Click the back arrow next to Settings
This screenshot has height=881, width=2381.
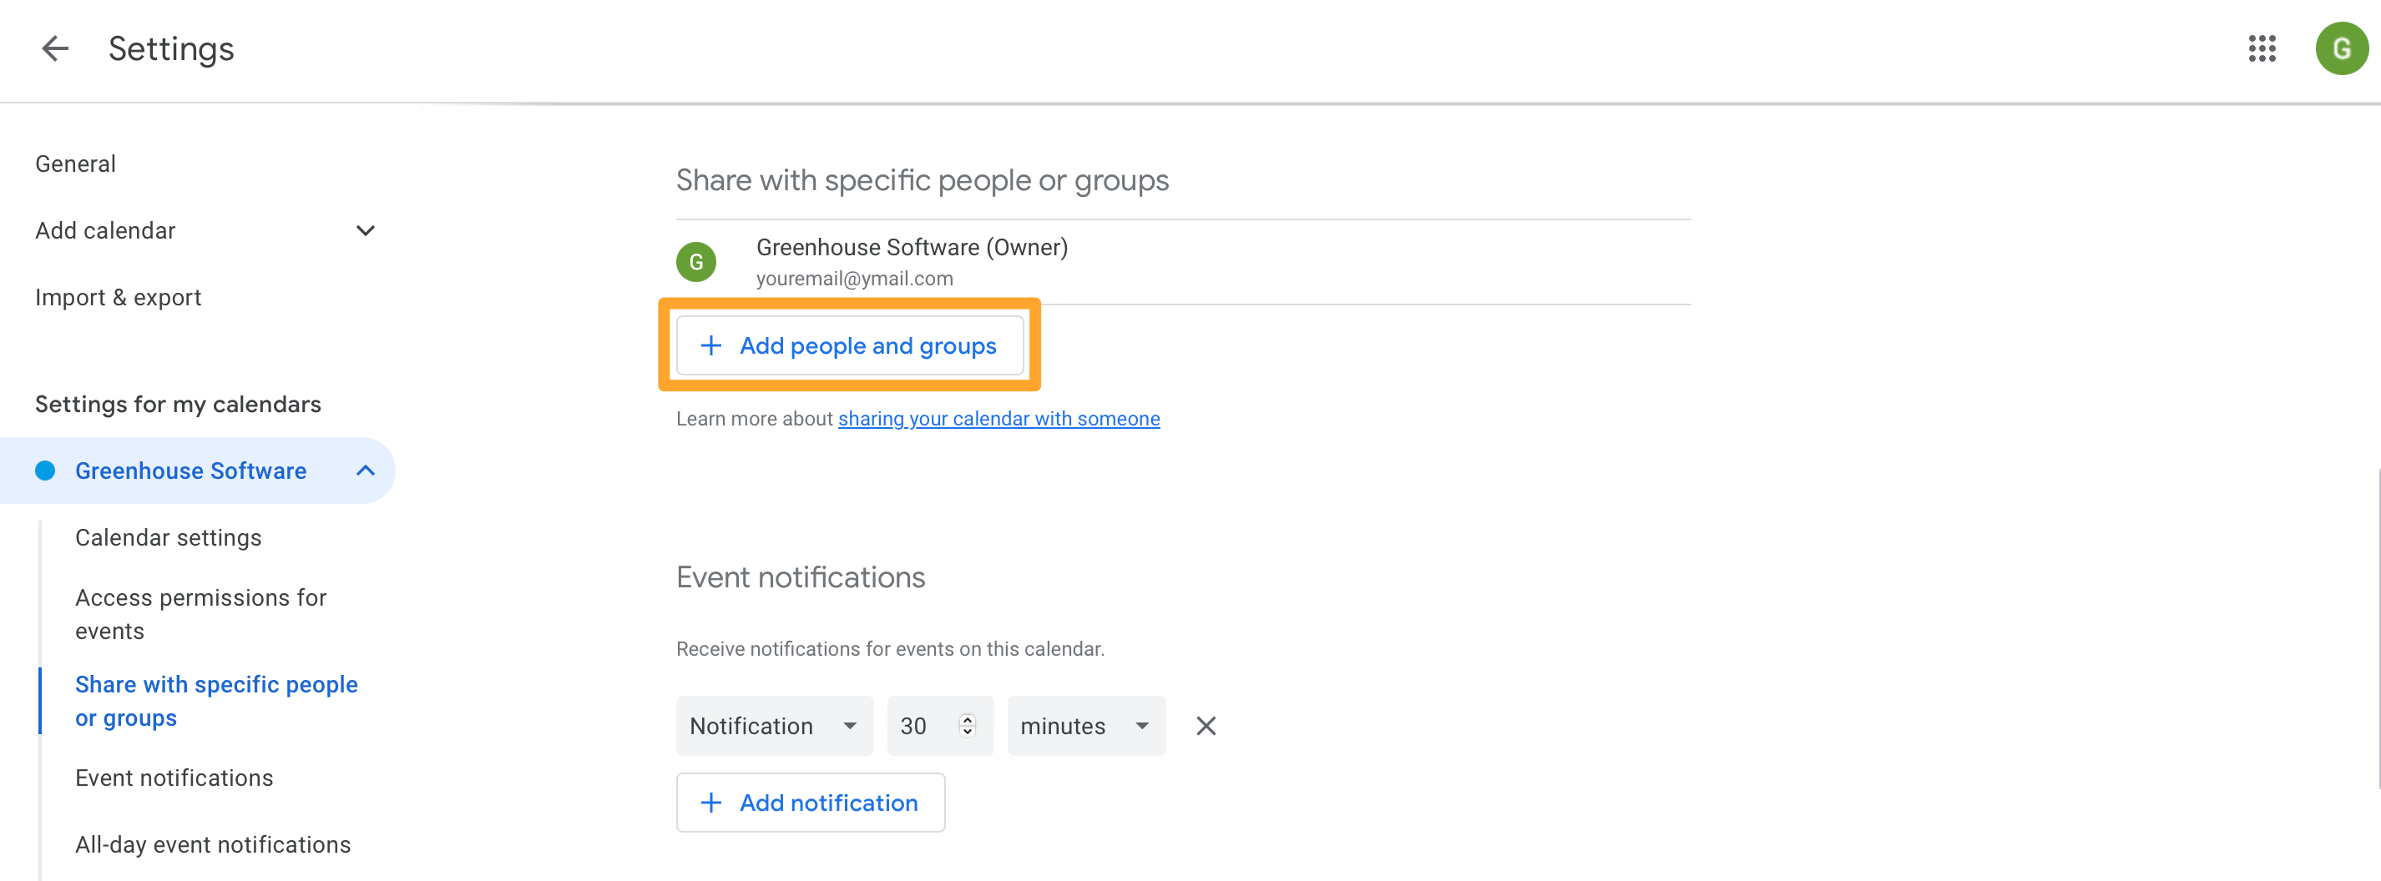pos(55,48)
